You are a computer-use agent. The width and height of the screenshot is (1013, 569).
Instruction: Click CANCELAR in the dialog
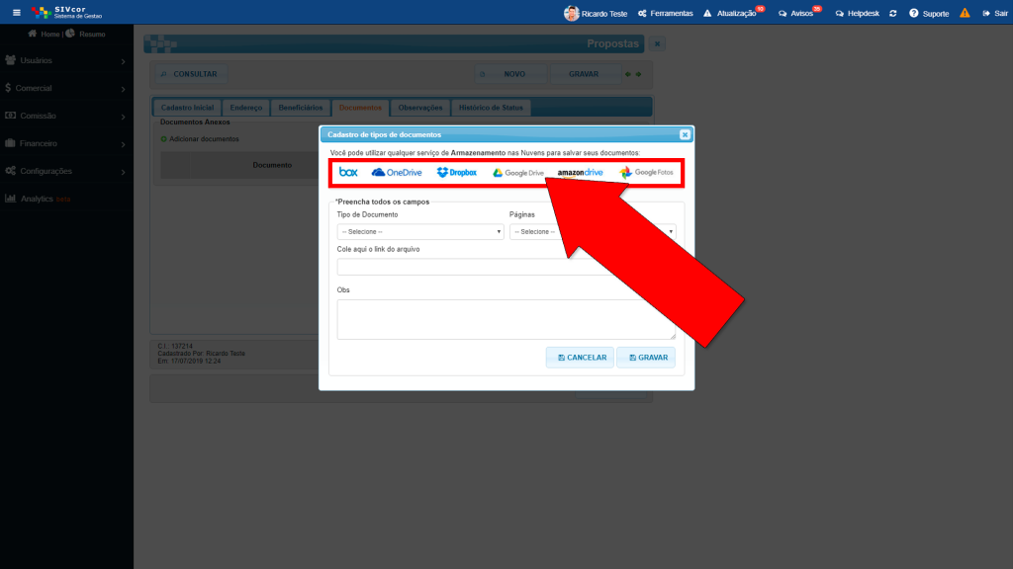580,358
